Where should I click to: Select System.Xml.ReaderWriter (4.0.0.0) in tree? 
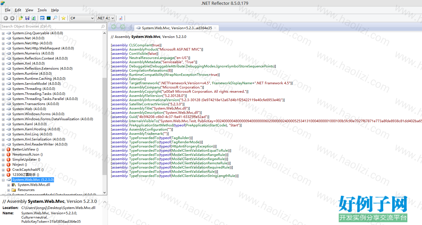pyautogui.click(x=40, y=144)
